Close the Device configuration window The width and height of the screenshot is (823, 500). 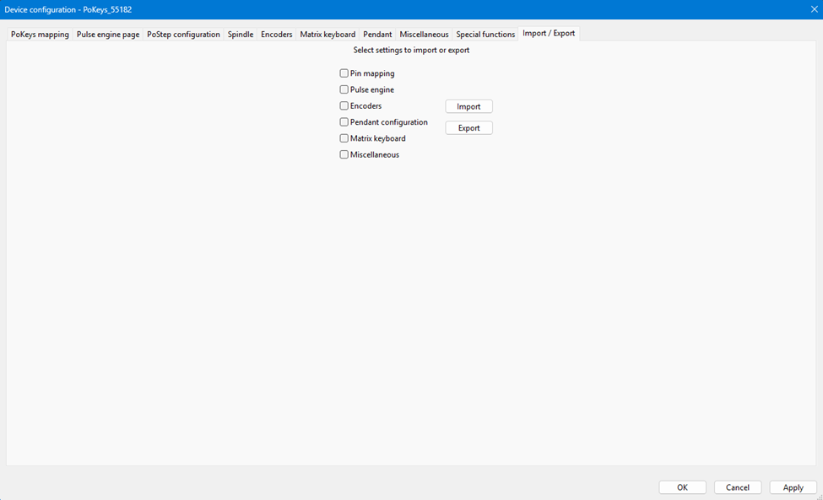(814, 9)
